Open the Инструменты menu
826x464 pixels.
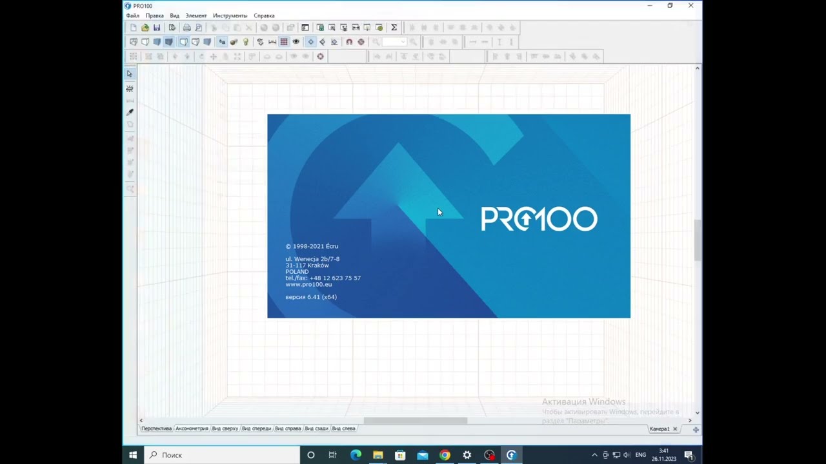(x=230, y=15)
